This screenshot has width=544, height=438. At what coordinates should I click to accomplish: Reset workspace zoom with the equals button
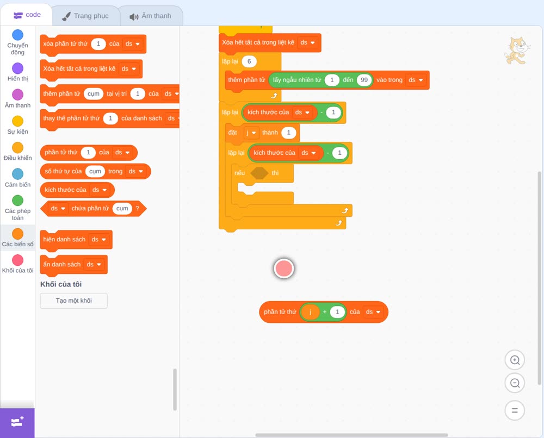(x=515, y=410)
